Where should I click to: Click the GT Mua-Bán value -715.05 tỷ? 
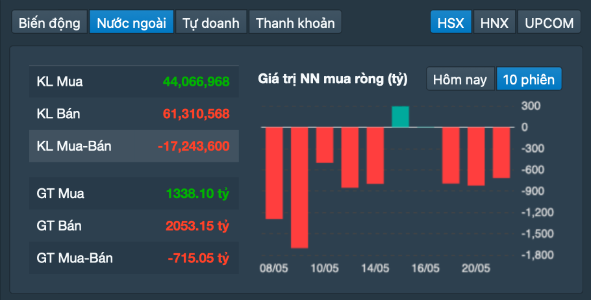click(198, 258)
